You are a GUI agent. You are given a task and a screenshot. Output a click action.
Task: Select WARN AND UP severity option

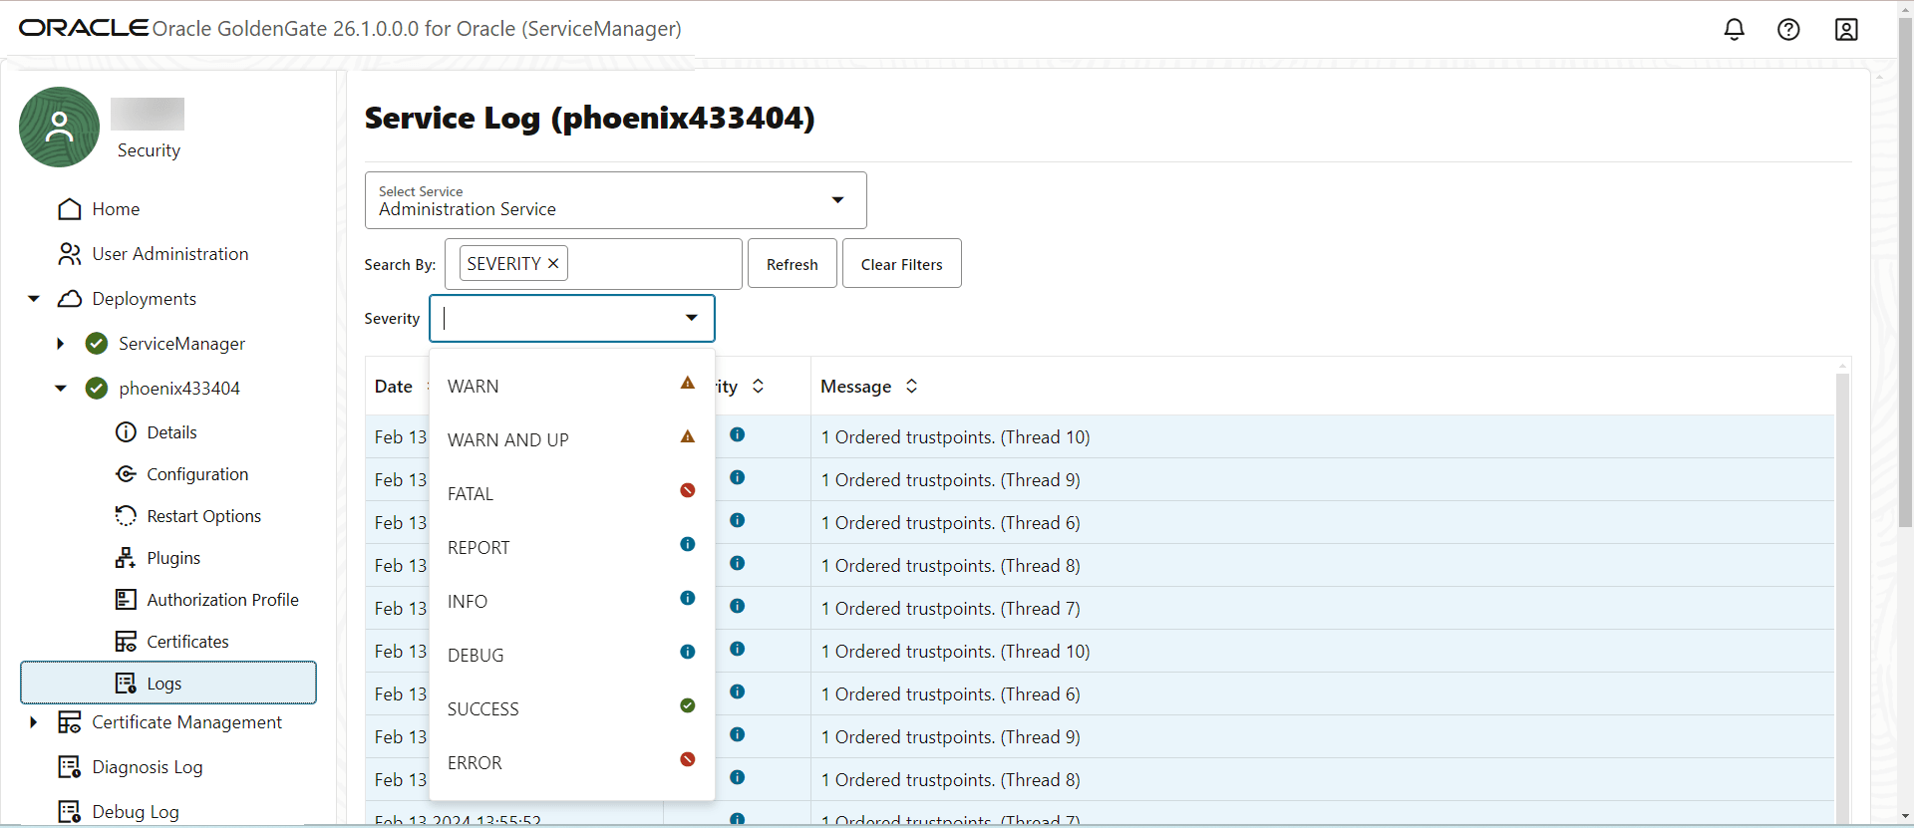tap(572, 439)
